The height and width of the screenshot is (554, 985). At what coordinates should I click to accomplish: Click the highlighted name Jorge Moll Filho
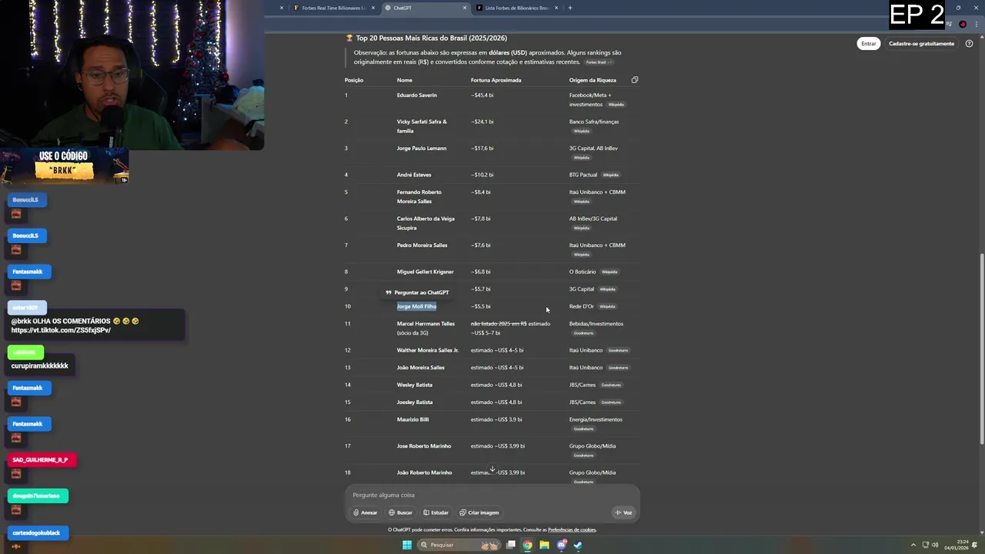(416, 306)
